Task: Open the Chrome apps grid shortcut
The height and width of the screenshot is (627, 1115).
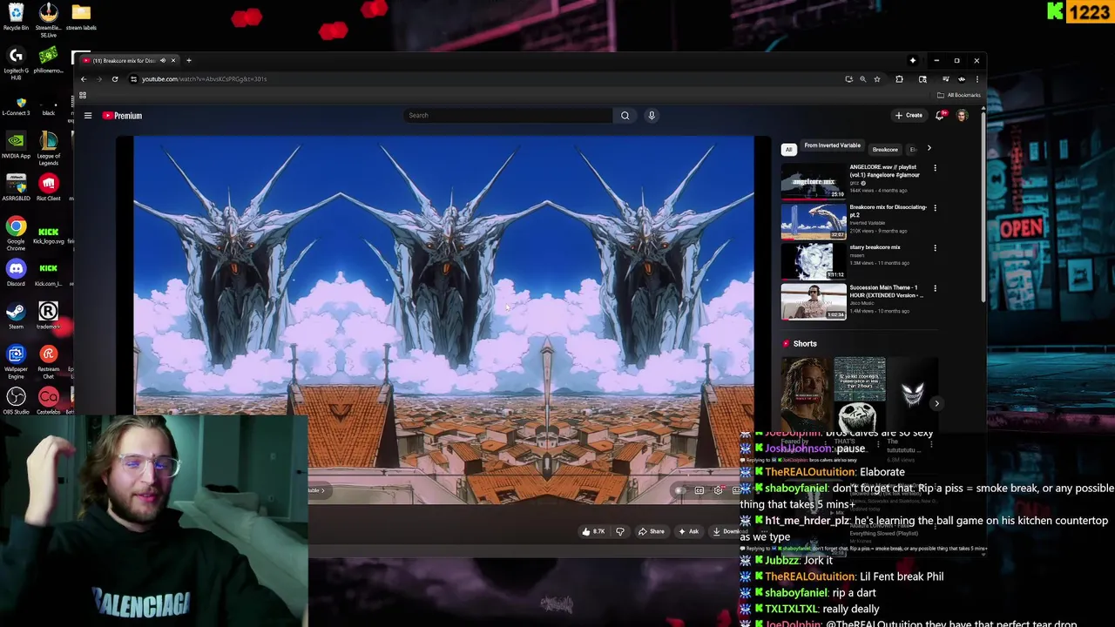Action: coord(83,95)
